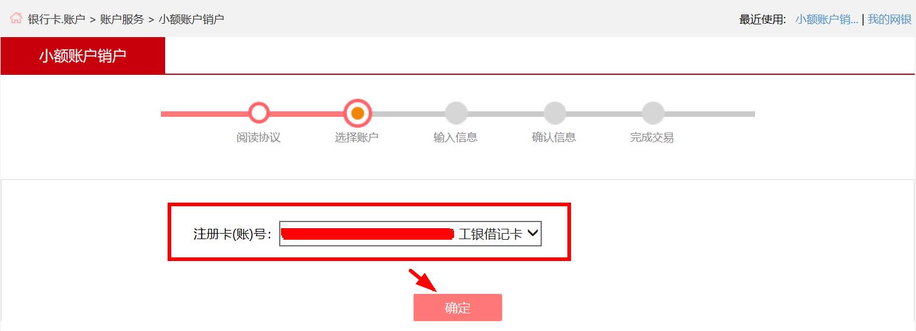The width and height of the screenshot is (916, 331).
Task: Open the 银行卡.账户 breadcrumb link
Action: [57, 19]
